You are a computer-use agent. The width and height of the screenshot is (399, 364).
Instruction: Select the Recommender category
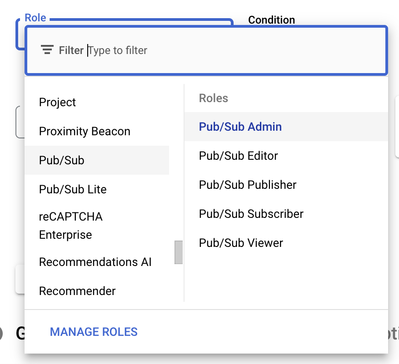coord(77,291)
